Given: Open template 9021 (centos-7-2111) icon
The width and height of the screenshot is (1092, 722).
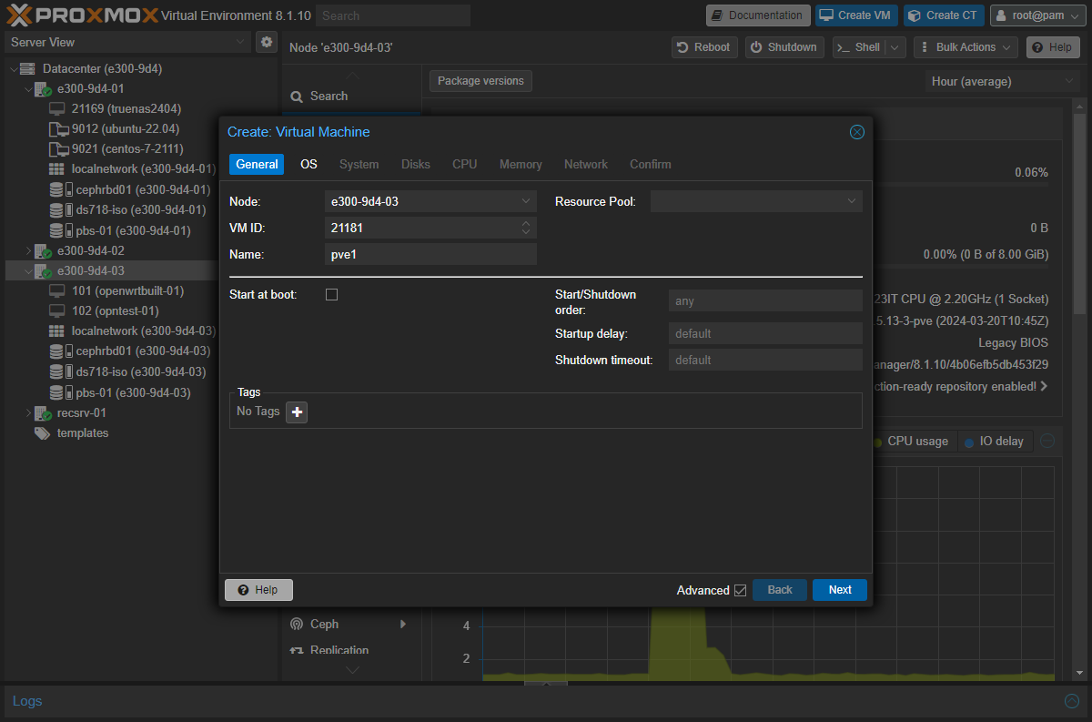Looking at the screenshot, I should (57, 148).
